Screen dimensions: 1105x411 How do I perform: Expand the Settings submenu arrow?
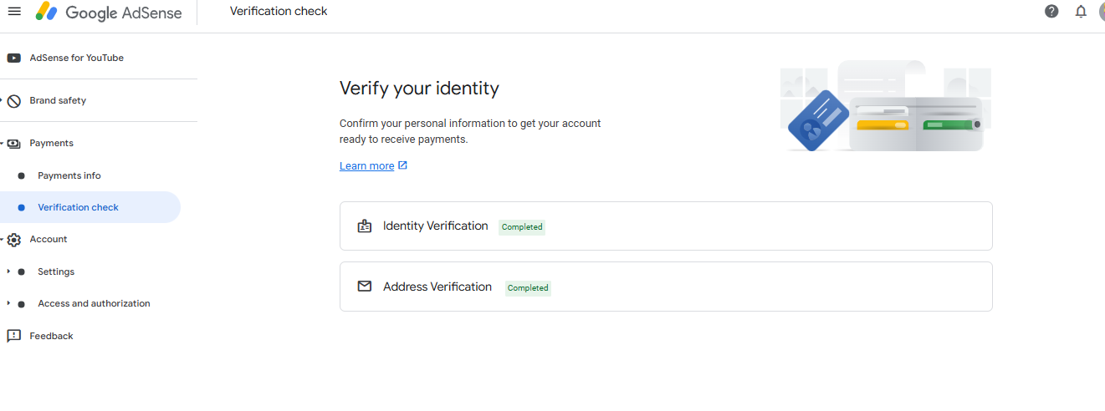click(x=8, y=271)
